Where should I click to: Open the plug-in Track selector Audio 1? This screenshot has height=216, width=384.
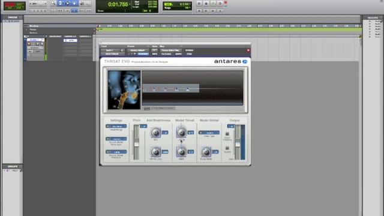click(x=110, y=50)
